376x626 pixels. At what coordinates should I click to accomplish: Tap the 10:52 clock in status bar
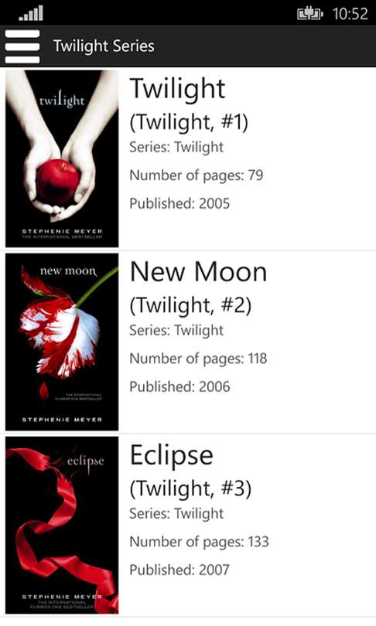pyautogui.click(x=350, y=14)
